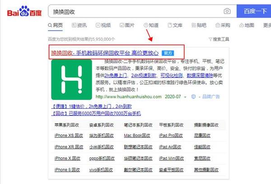Open iPhone X 回收 link
This screenshot has height=184, width=271.
(67, 158)
